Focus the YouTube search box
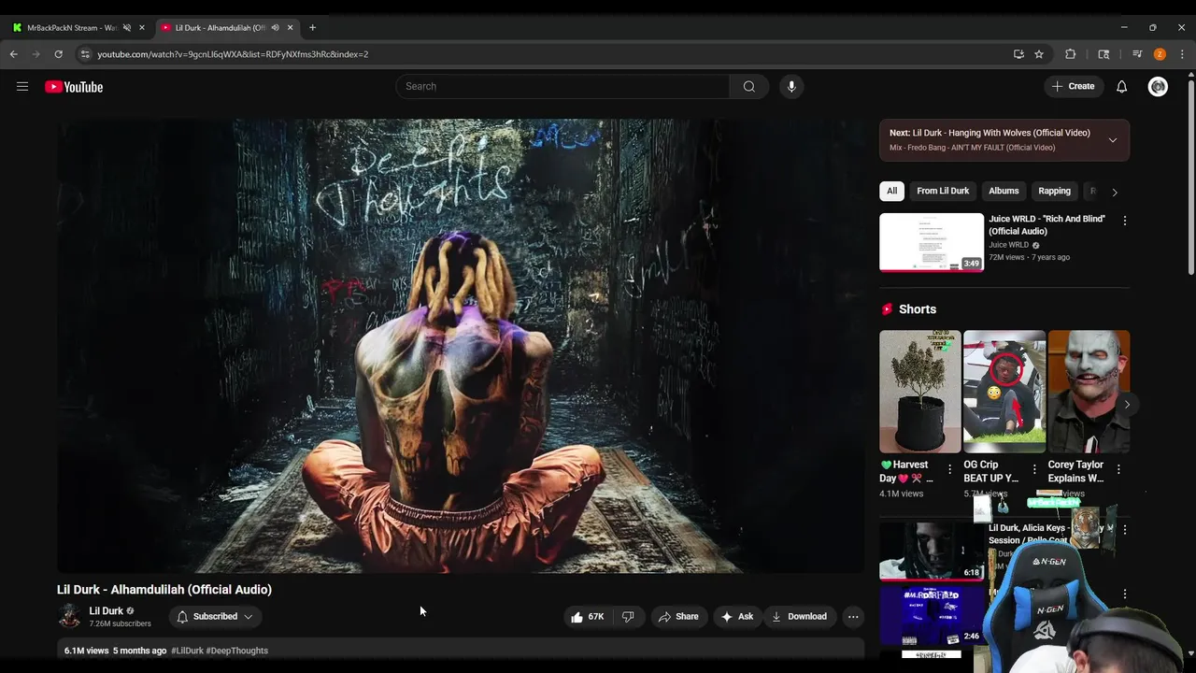1196x673 pixels. 562,87
